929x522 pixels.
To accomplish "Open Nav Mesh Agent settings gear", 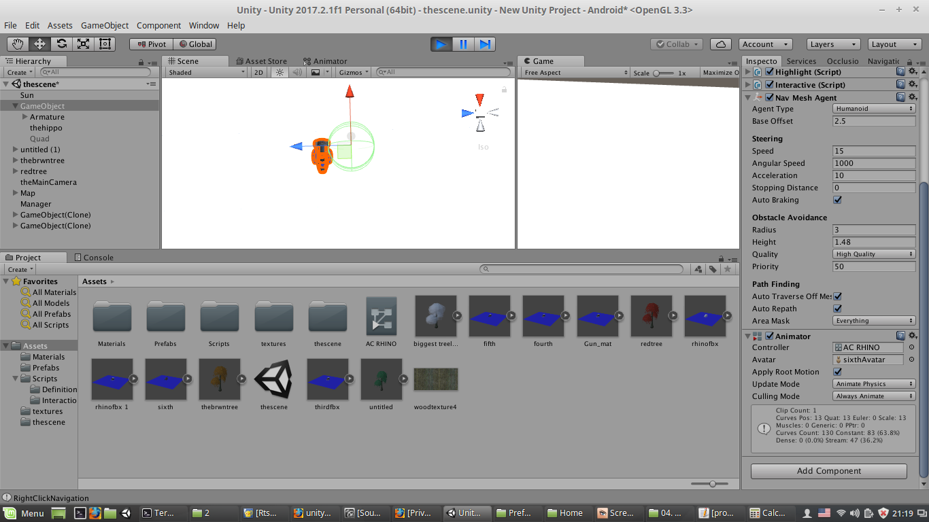I will (913, 97).
